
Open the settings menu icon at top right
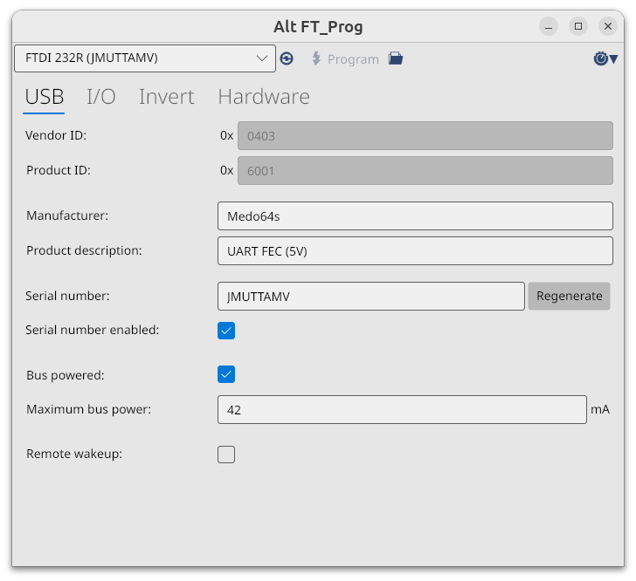coord(605,58)
